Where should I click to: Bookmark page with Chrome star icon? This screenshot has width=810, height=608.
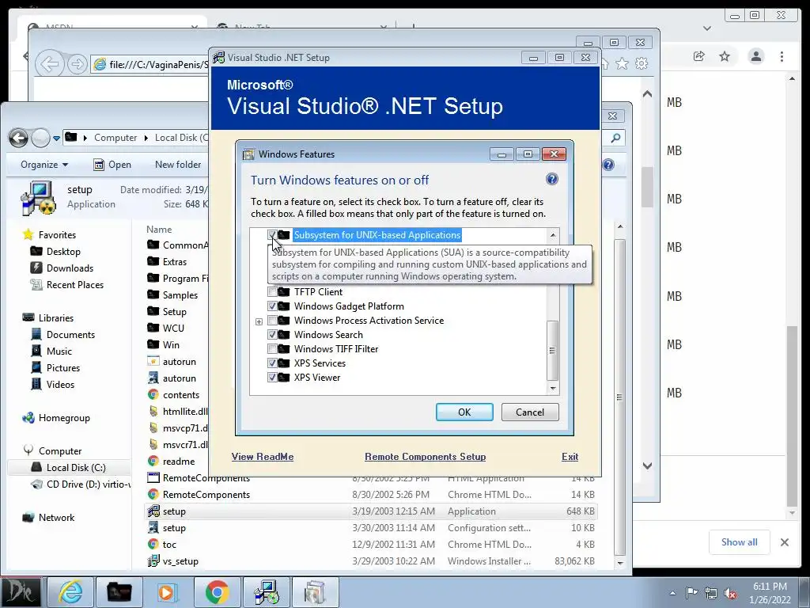pyautogui.click(x=725, y=56)
